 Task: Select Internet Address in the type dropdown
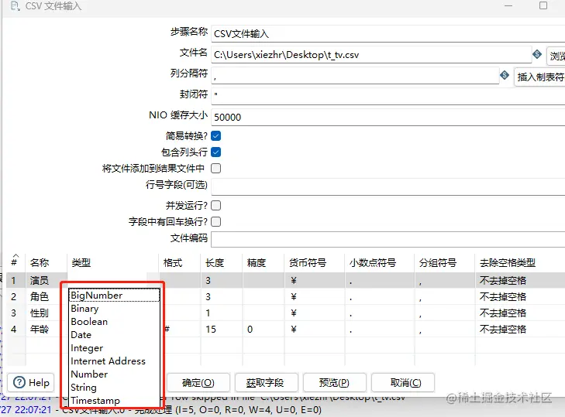[114, 361]
